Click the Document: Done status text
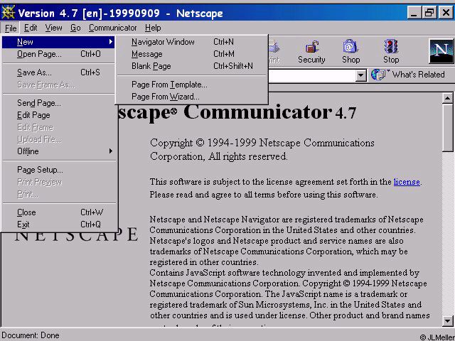The width and height of the screenshot is (455, 341). 31,335
